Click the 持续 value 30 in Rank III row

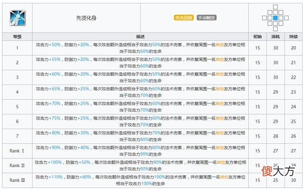(294, 180)
